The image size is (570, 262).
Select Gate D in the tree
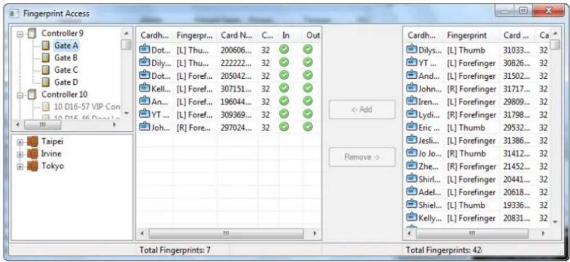coord(66,82)
